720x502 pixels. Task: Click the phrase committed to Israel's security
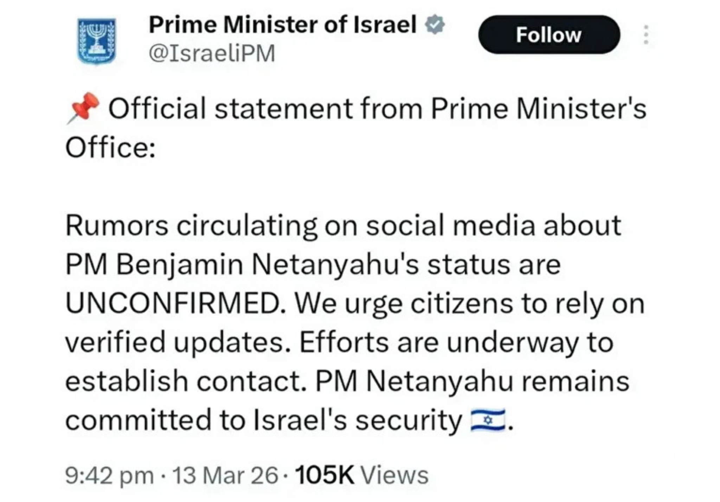point(264,420)
